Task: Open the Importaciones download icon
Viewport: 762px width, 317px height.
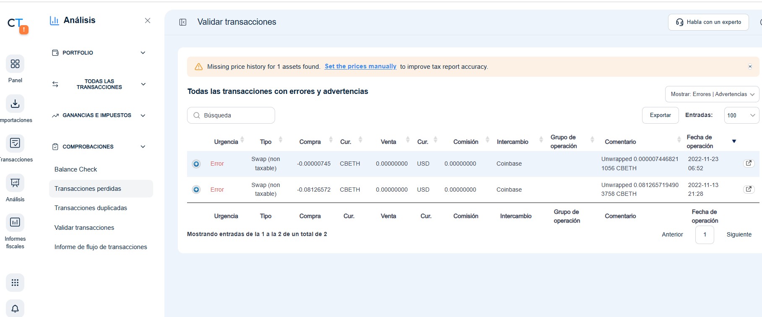Action: click(15, 104)
